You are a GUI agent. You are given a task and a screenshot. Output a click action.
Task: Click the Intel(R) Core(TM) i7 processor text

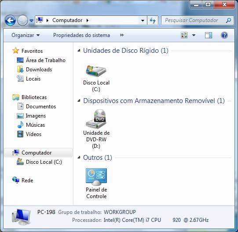click(x=156, y=220)
